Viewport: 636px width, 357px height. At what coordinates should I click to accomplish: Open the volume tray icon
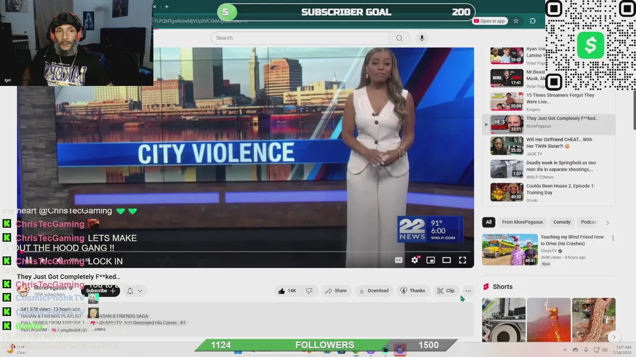click(x=605, y=350)
